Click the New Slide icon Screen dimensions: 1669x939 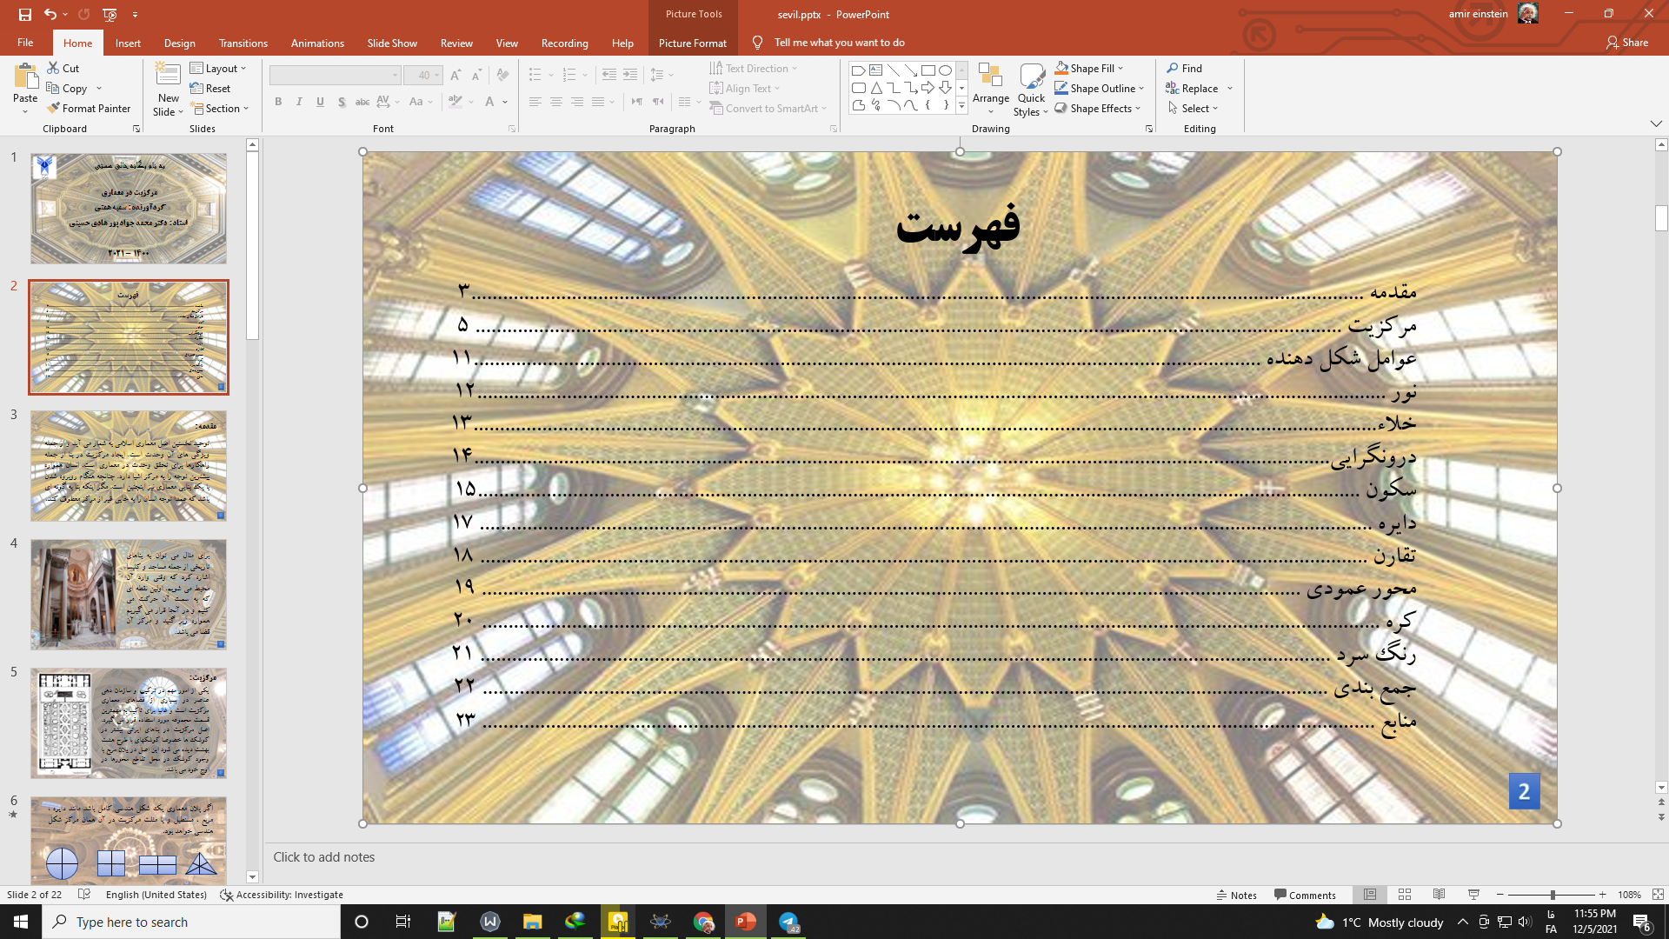[168, 77]
